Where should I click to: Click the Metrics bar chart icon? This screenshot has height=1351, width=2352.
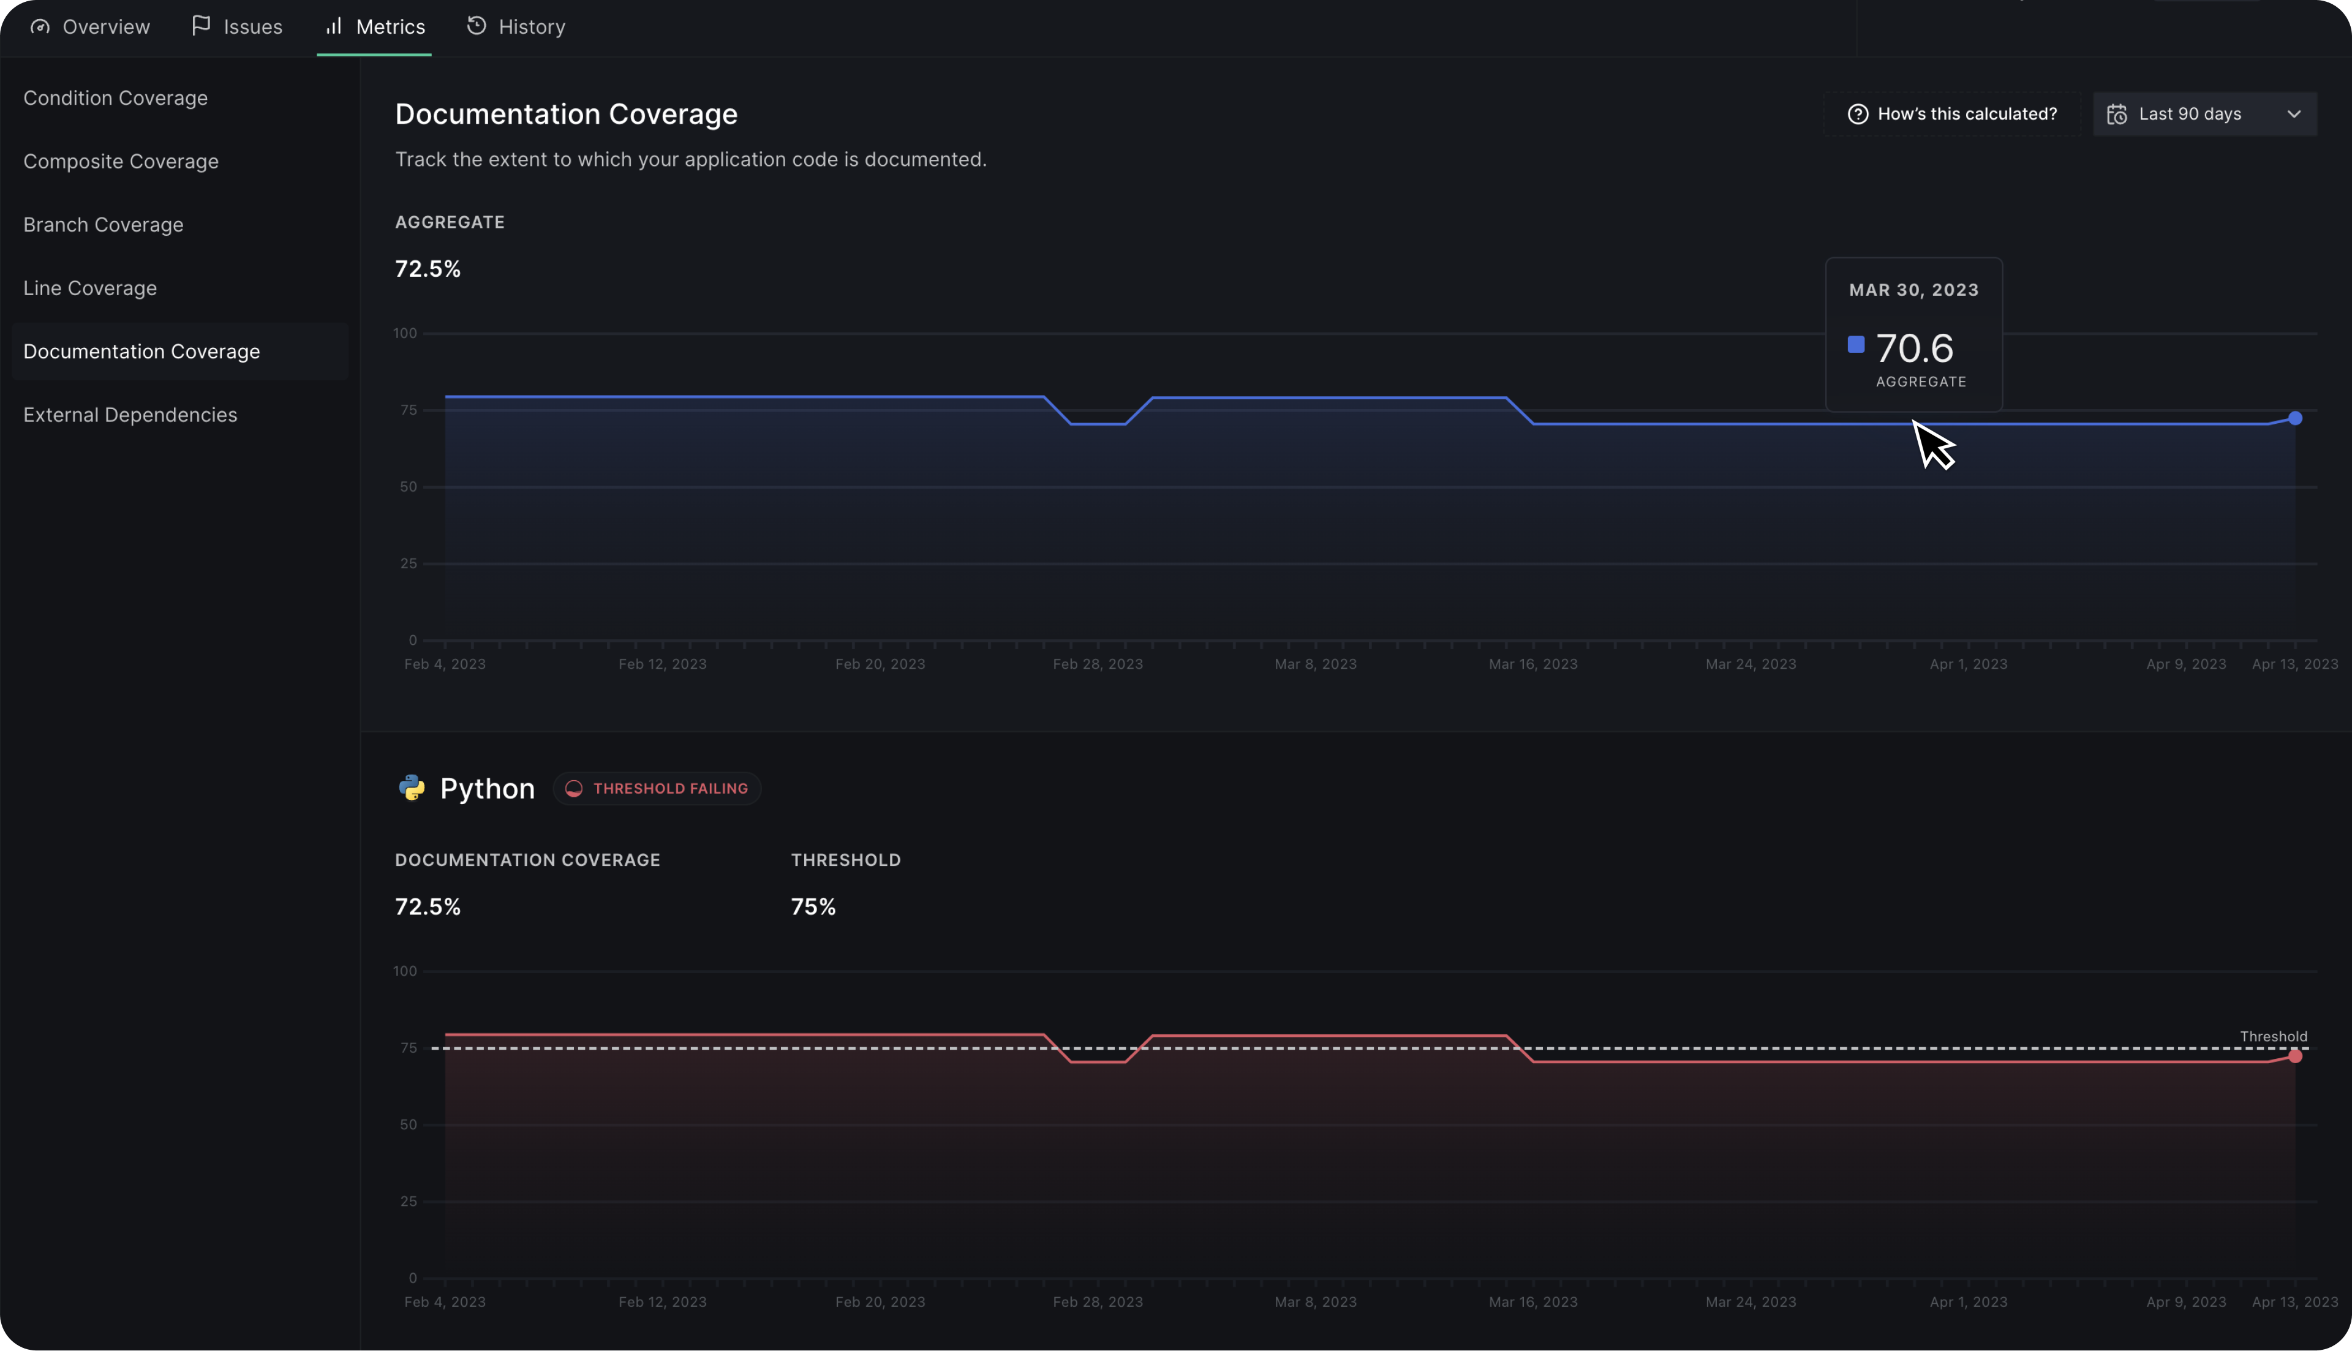[334, 26]
